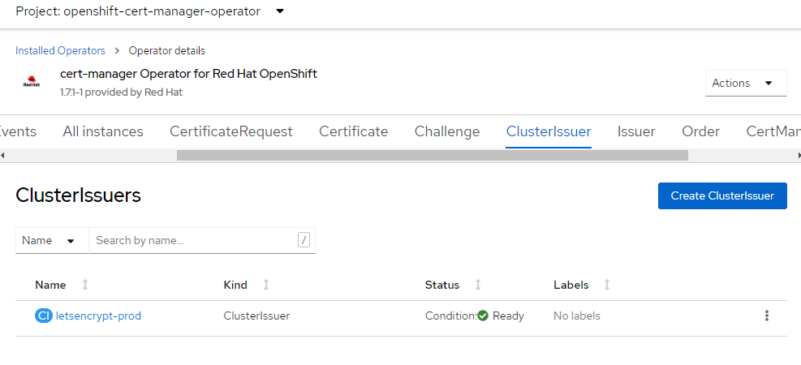The image size is (801, 365).
Task: Click the Create ClusterIssuer button
Action: (721, 195)
